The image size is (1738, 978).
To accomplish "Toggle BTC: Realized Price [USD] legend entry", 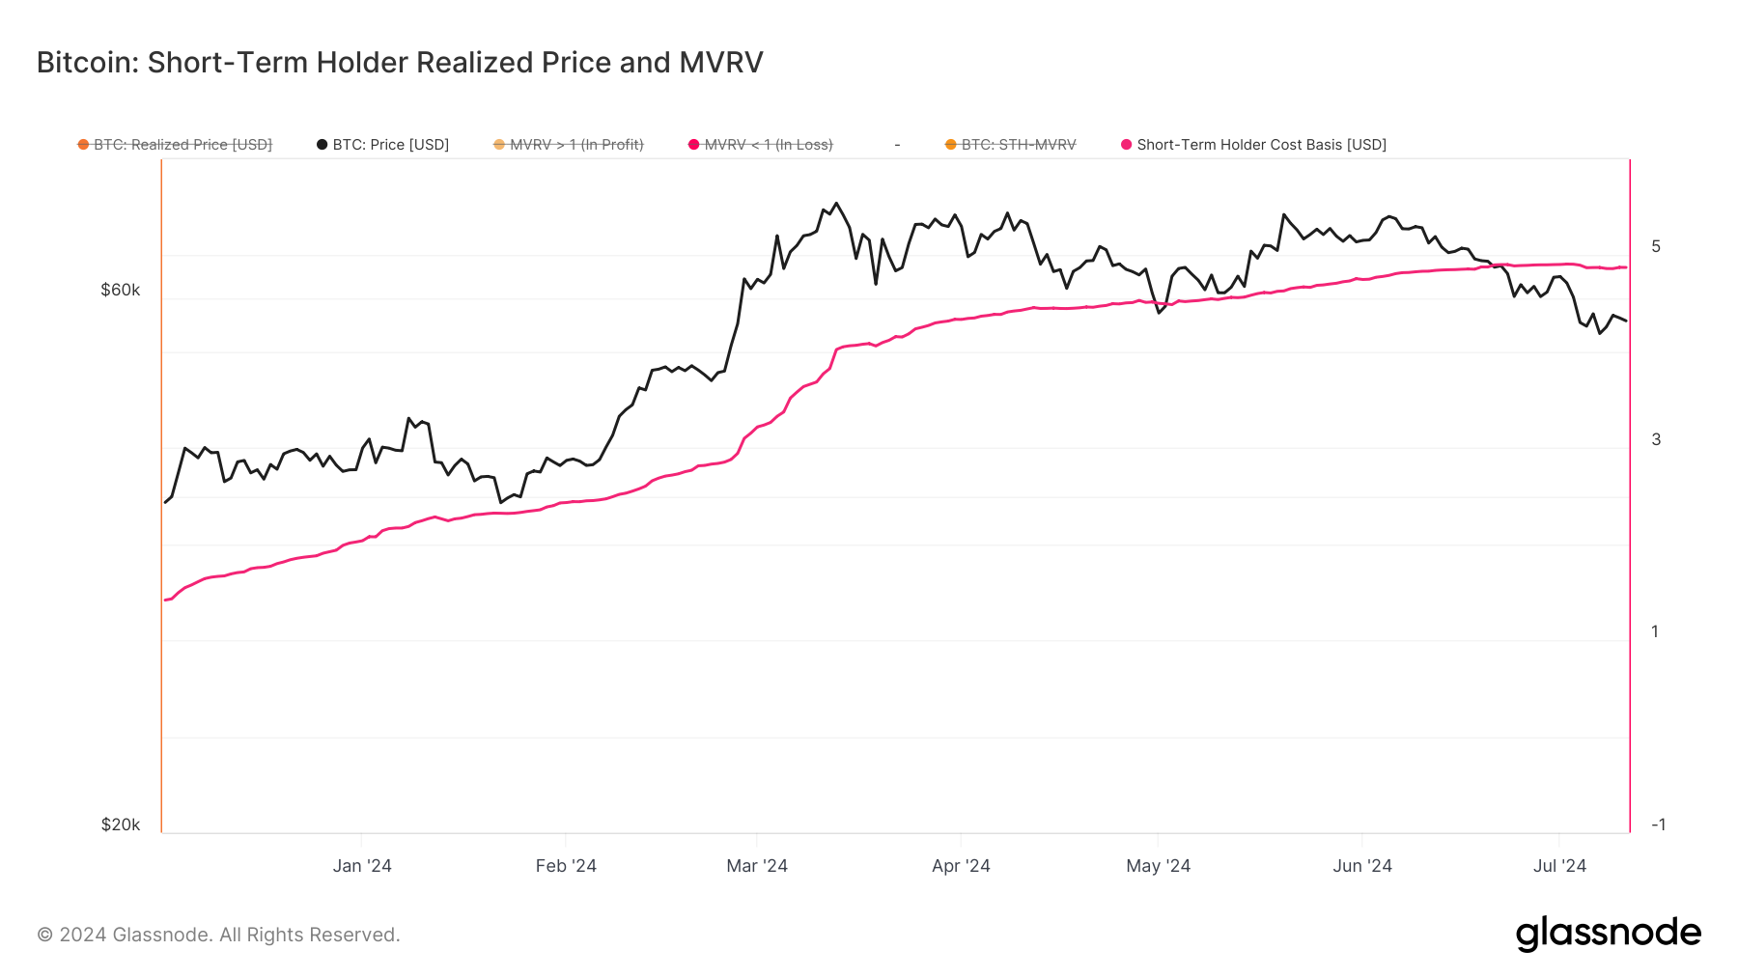I will tap(175, 145).
